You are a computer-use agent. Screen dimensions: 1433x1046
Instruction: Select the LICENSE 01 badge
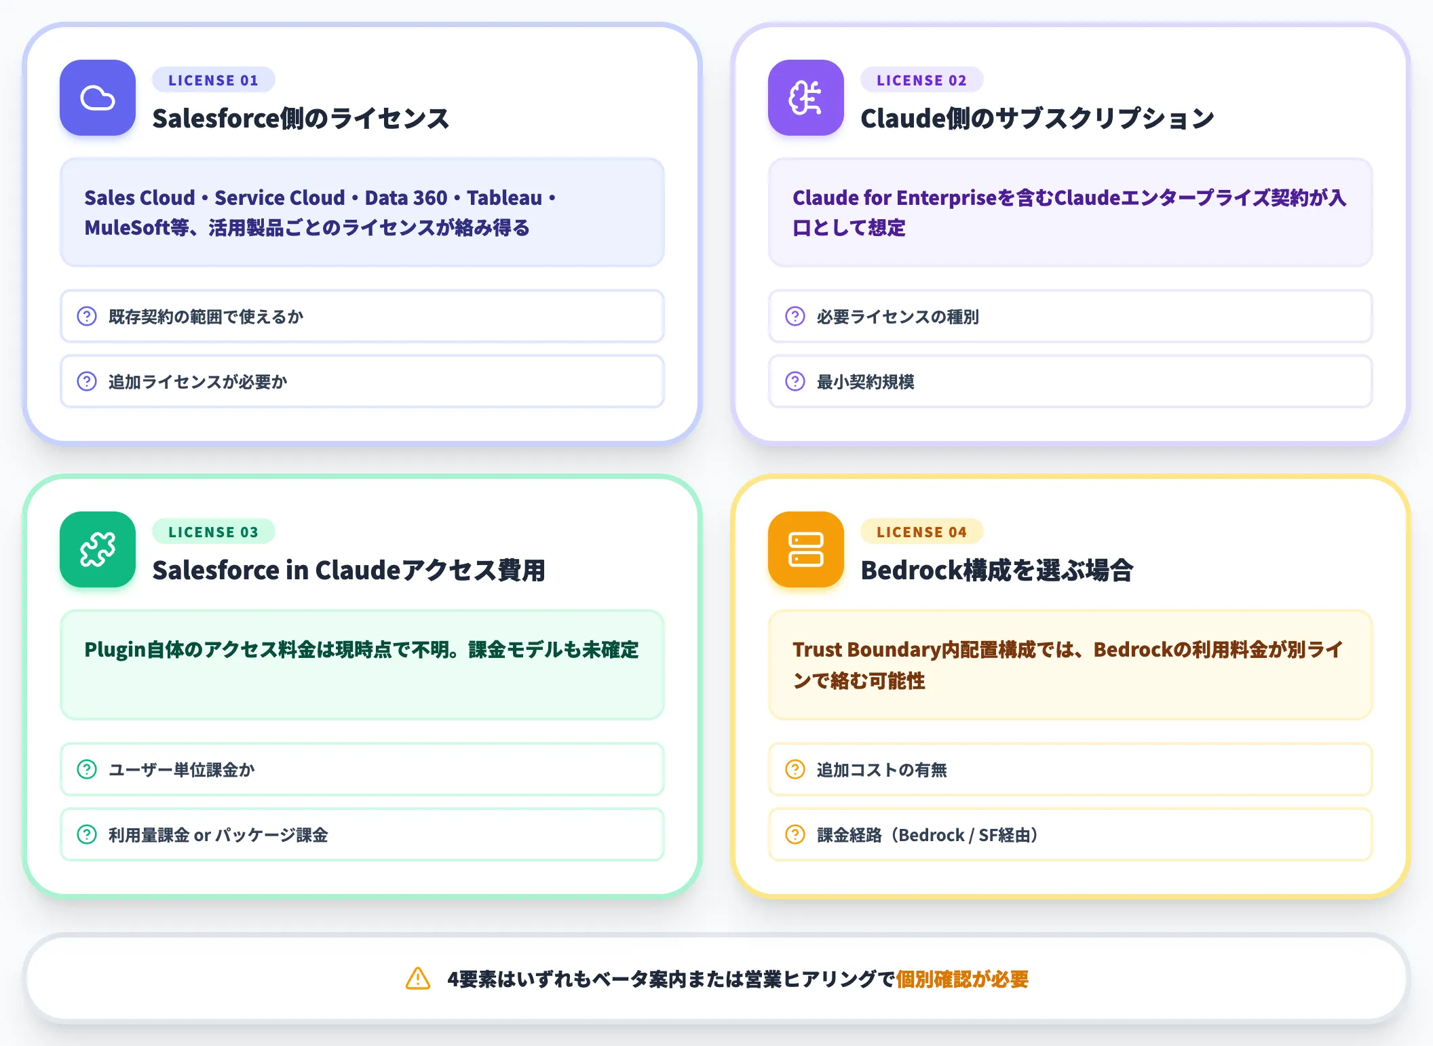(214, 80)
